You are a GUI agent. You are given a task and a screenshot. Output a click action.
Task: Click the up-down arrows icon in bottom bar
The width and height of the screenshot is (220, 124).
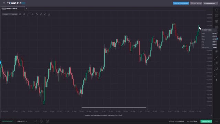tap(35, 121)
